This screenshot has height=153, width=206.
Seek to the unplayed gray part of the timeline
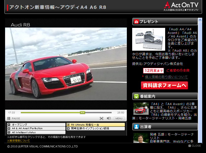click(98, 112)
